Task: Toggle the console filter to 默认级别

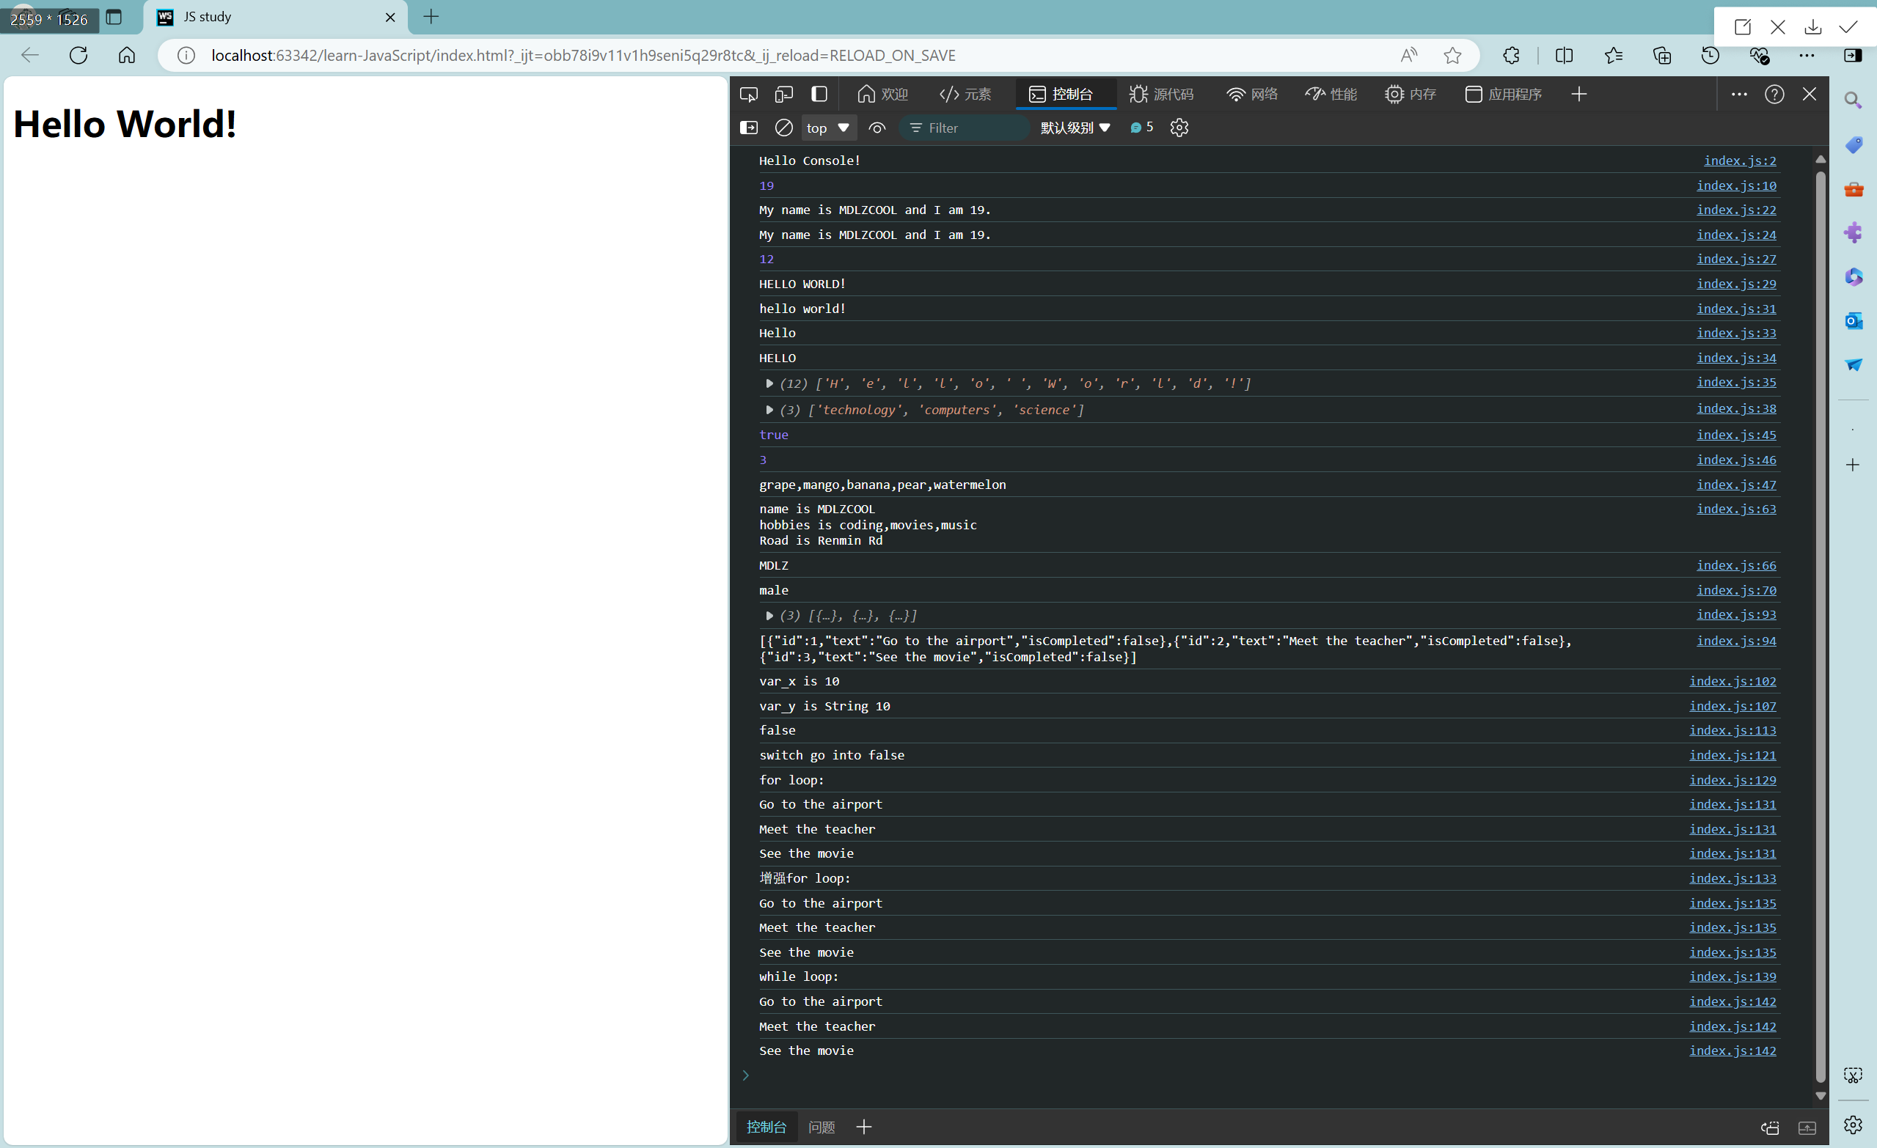Action: coord(1072,128)
